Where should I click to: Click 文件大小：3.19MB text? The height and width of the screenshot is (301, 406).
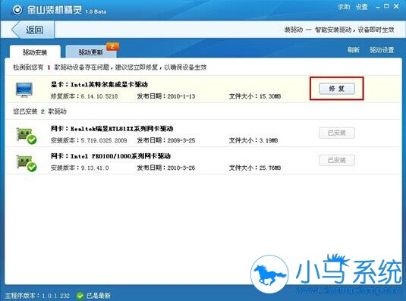click(253, 140)
